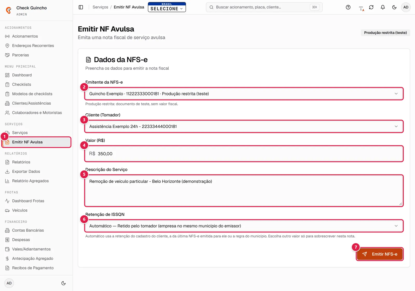Open Colaboradores e Motoristas
415x291 pixels.
(36, 113)
